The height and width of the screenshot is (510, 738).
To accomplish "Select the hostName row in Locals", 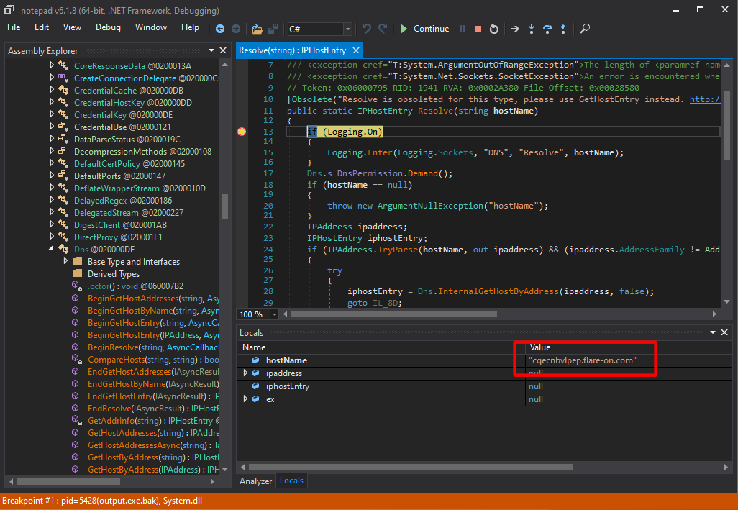I will pyautogui.click(x=485, y=360).
